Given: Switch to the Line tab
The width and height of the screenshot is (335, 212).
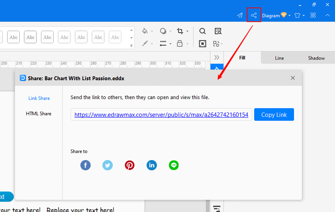Looking at the screenshot, I should 279,58.
